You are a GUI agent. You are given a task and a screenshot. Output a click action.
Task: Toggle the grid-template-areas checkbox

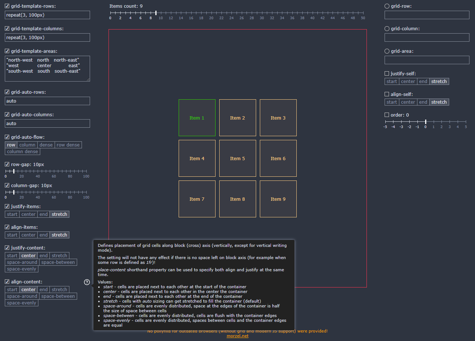(7, 51)
